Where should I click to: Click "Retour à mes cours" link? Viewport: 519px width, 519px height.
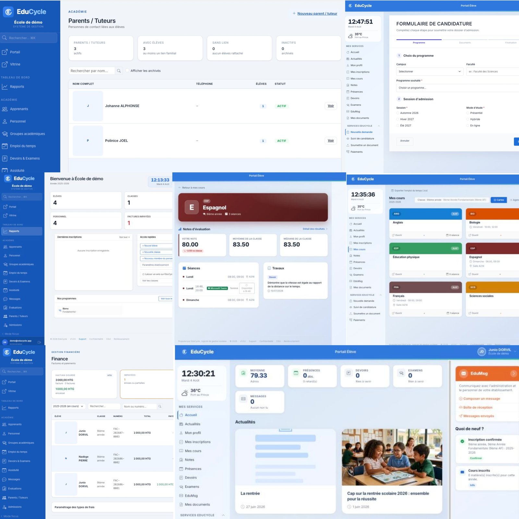pos(192,187)
